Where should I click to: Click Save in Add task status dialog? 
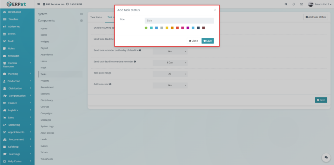pos(207,41)
